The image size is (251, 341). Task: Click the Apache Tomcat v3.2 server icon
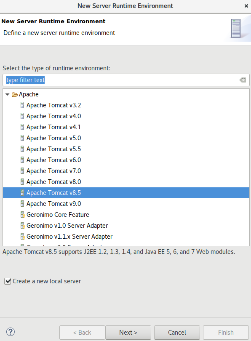point(22,105)
